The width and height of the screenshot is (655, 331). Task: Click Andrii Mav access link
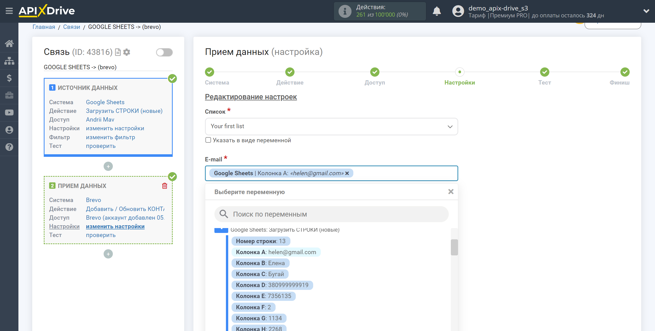pos(100,120)
